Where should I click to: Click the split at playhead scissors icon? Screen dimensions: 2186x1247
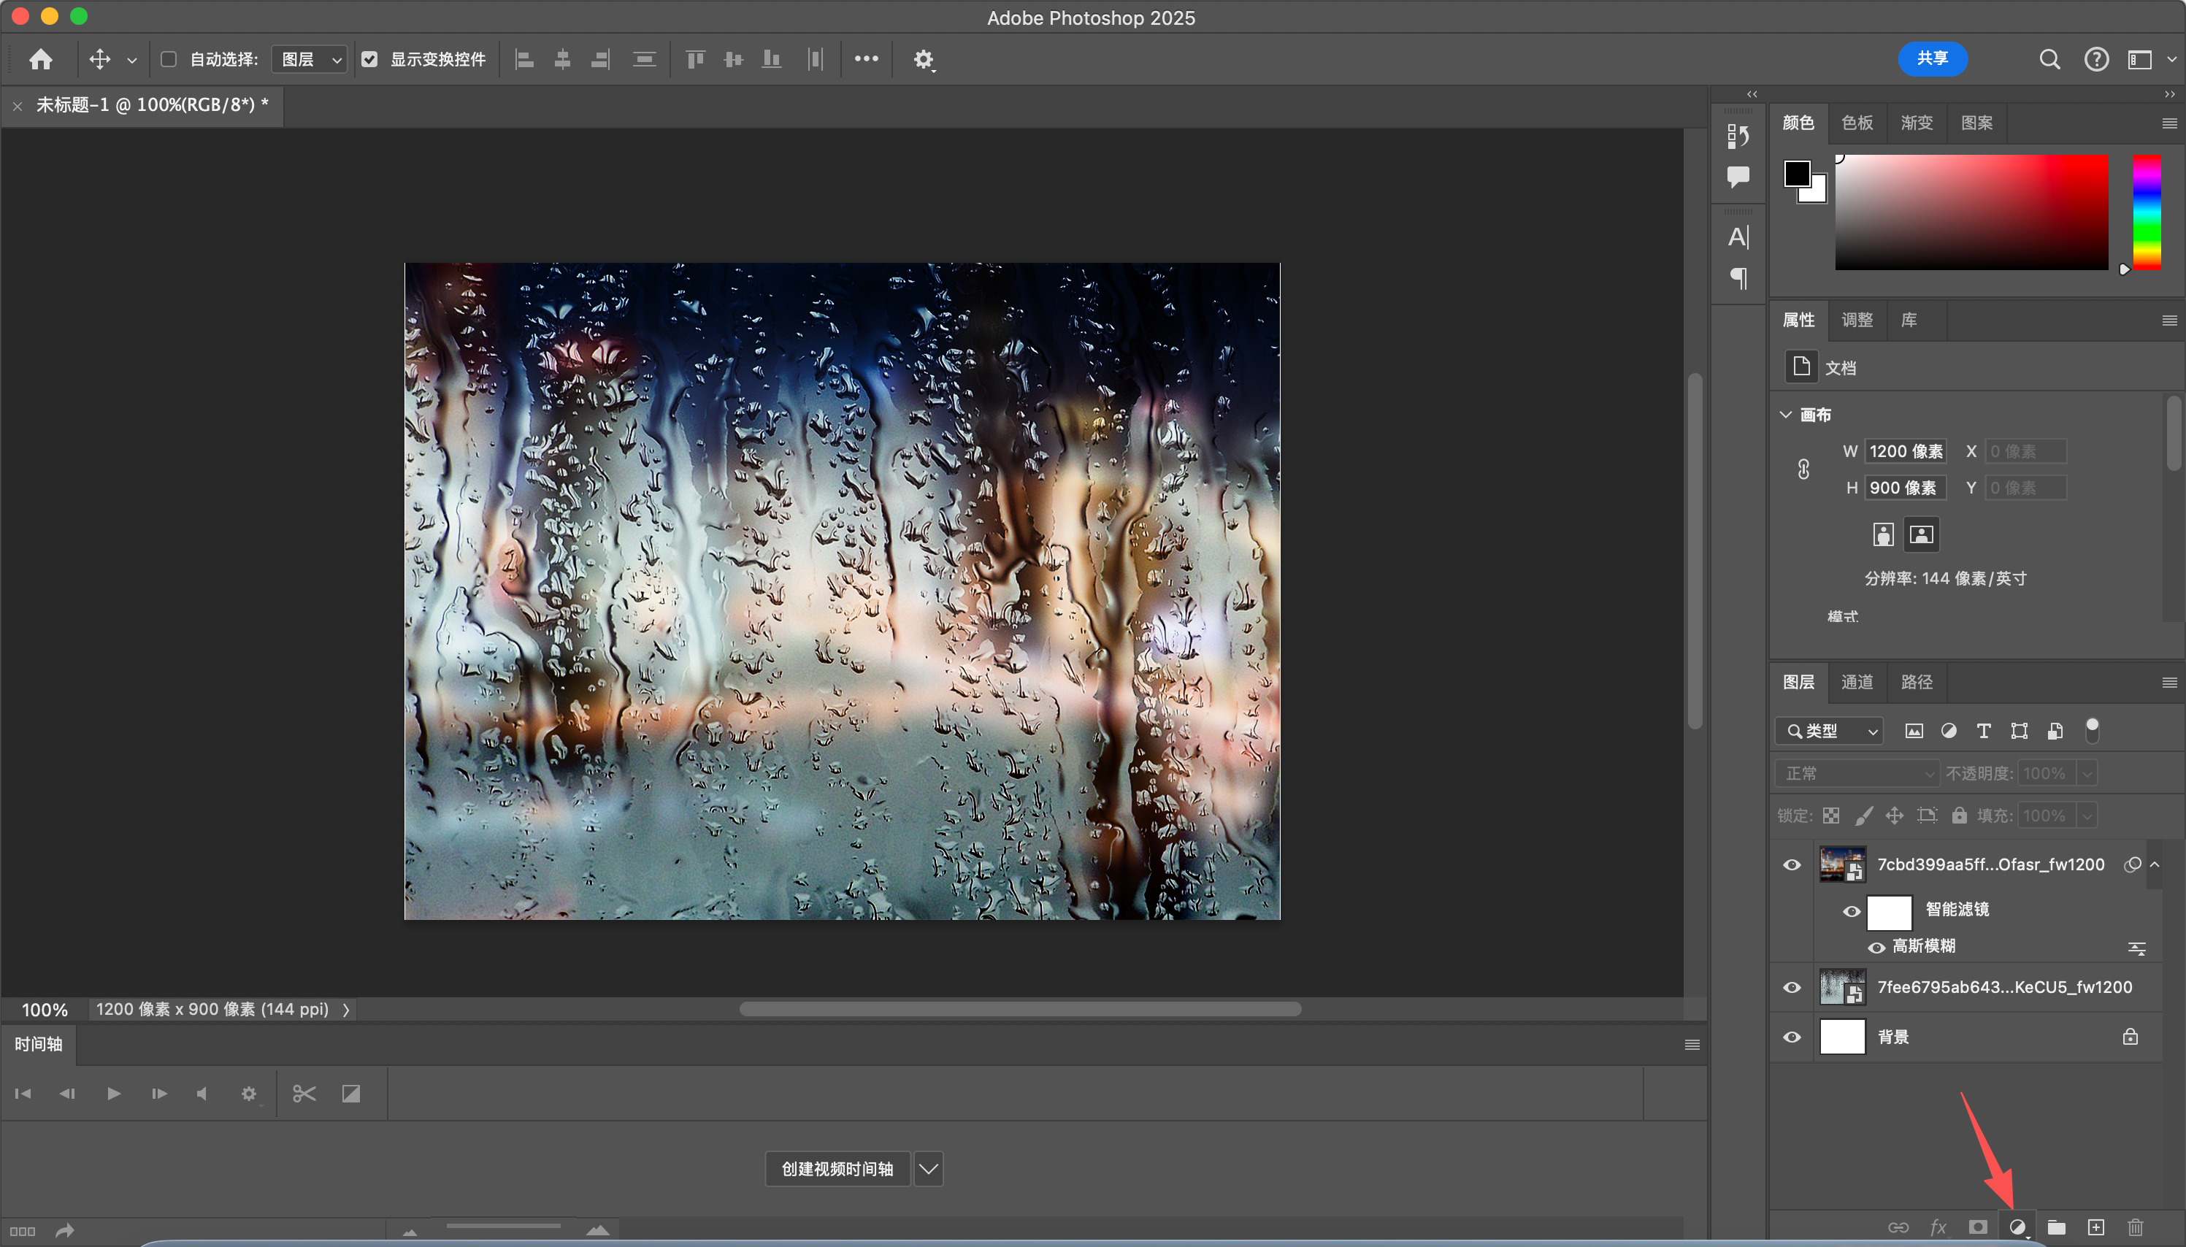304,1094
